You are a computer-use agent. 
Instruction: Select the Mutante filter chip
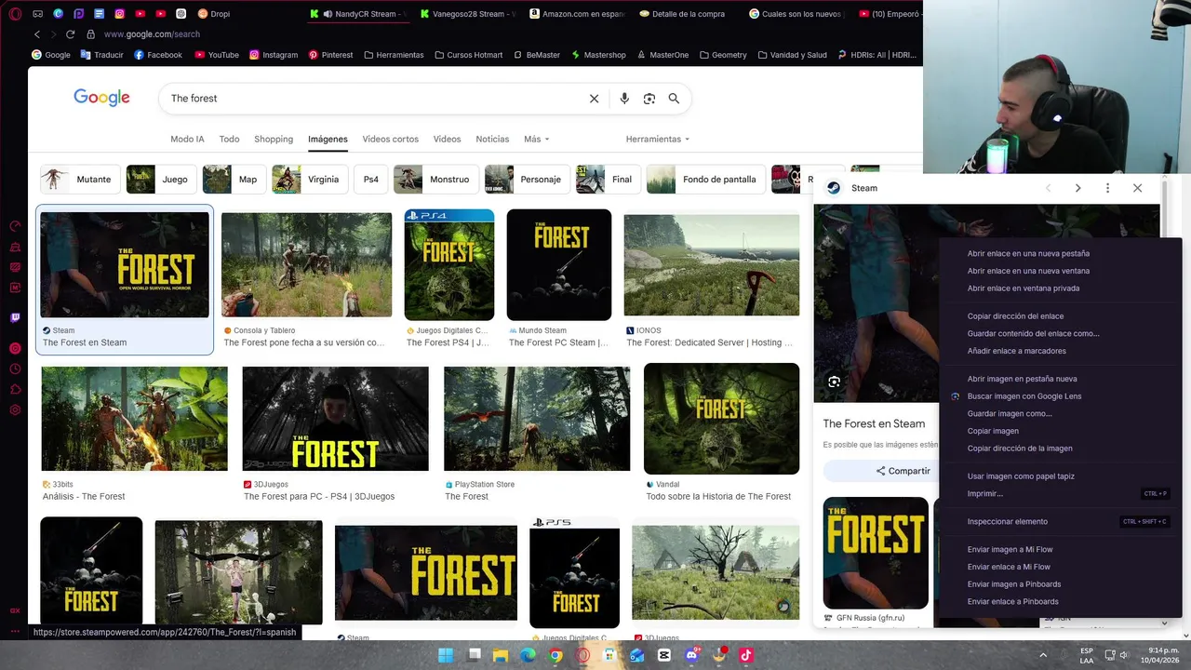(x=79, y=180)
